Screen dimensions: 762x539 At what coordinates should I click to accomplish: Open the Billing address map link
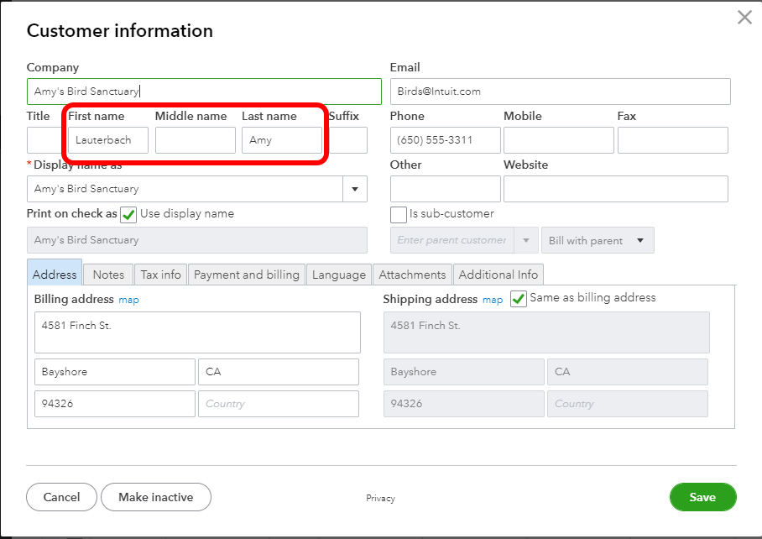(128, 300)
